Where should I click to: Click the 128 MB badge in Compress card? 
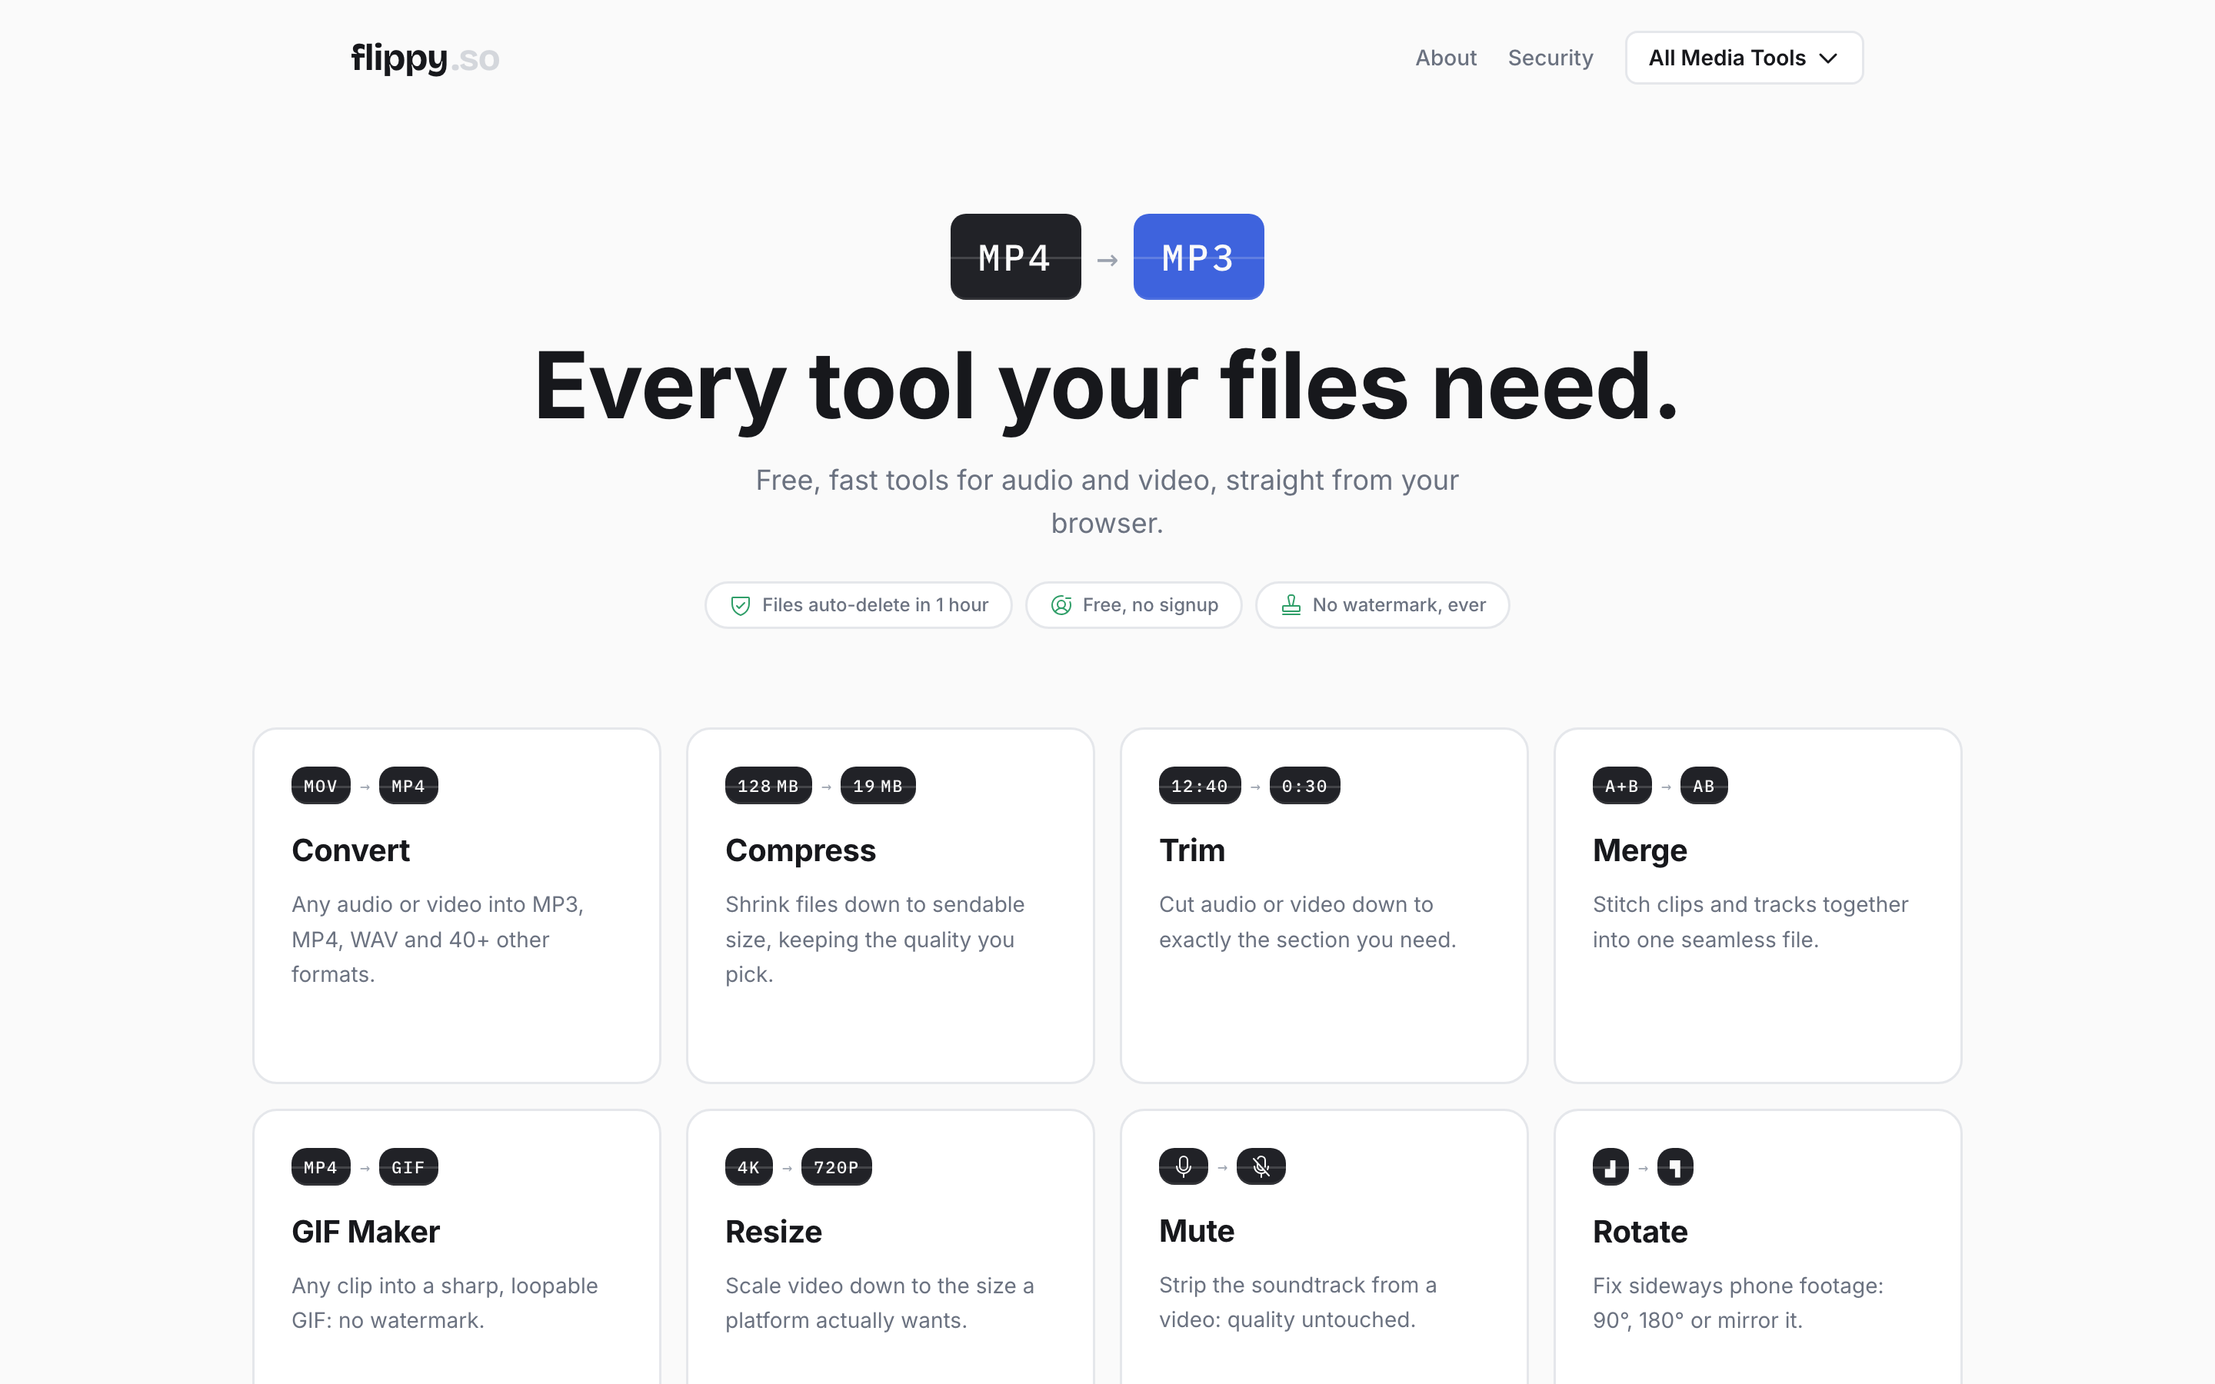[x=768, y=785]
